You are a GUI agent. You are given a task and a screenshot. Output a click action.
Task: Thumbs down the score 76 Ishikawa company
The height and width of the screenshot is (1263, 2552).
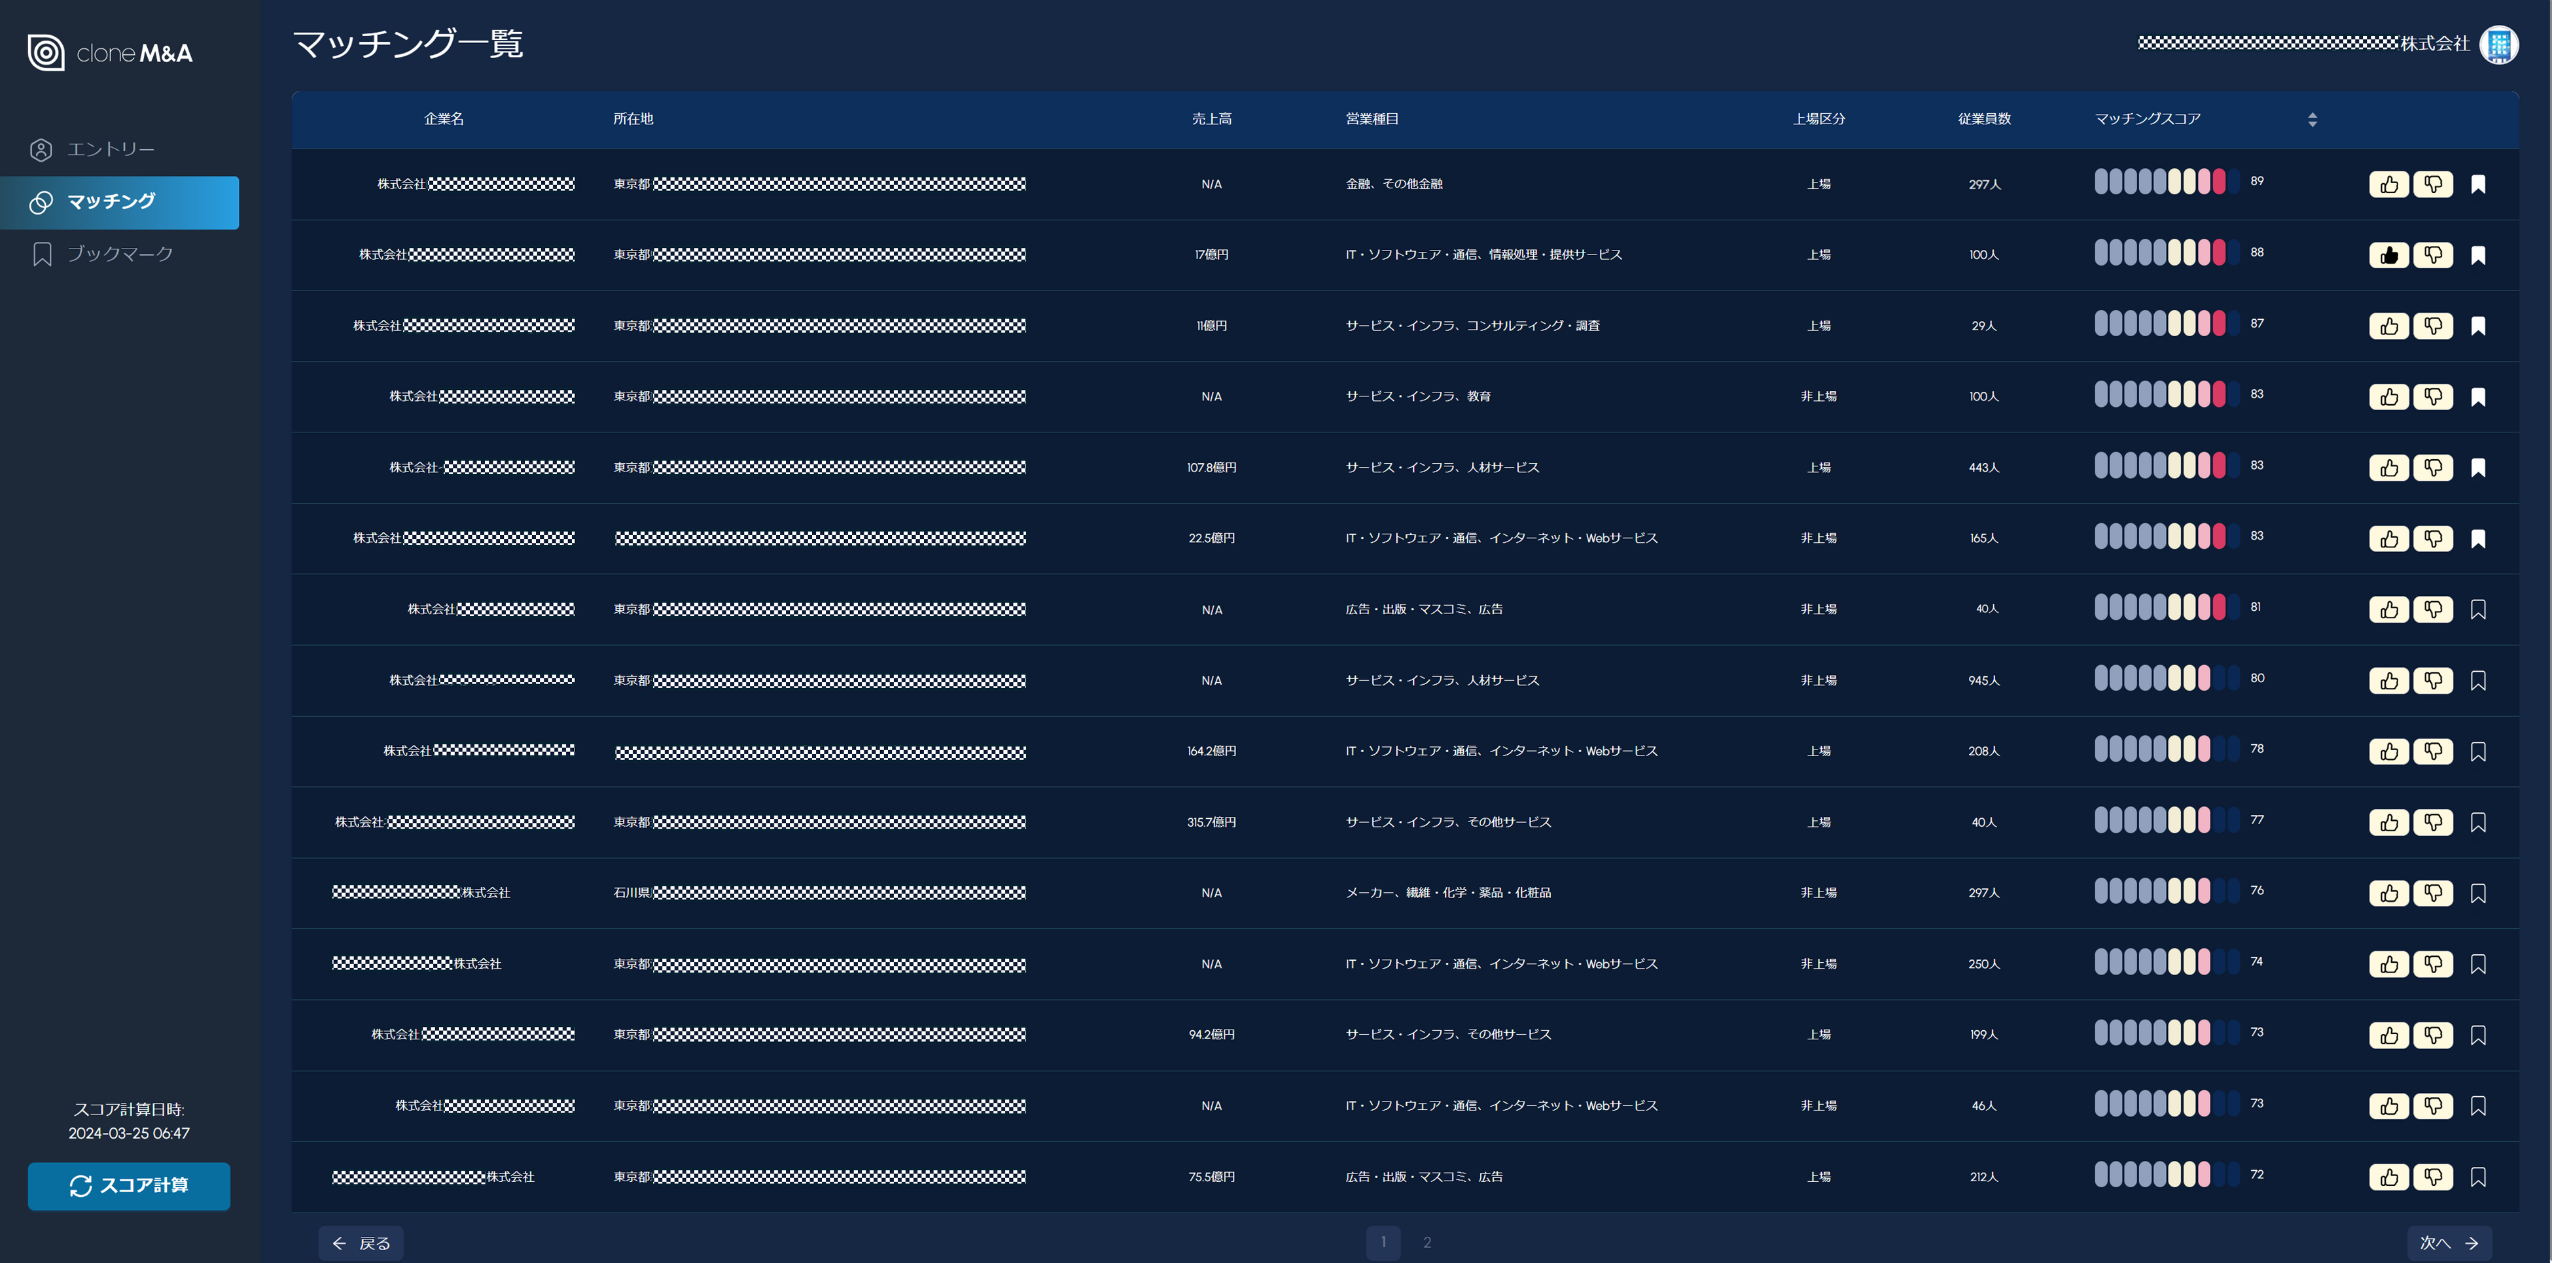click(x=2432, y=893)
